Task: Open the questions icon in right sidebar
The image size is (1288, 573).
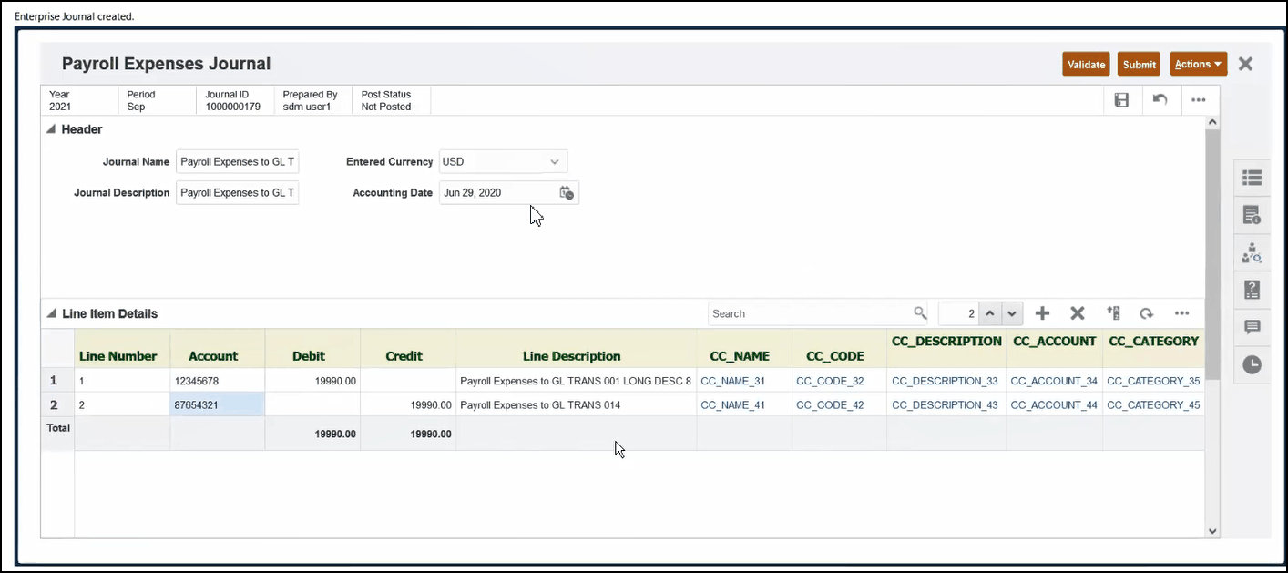Action: pyautogui.click(x=1252, y=290)
